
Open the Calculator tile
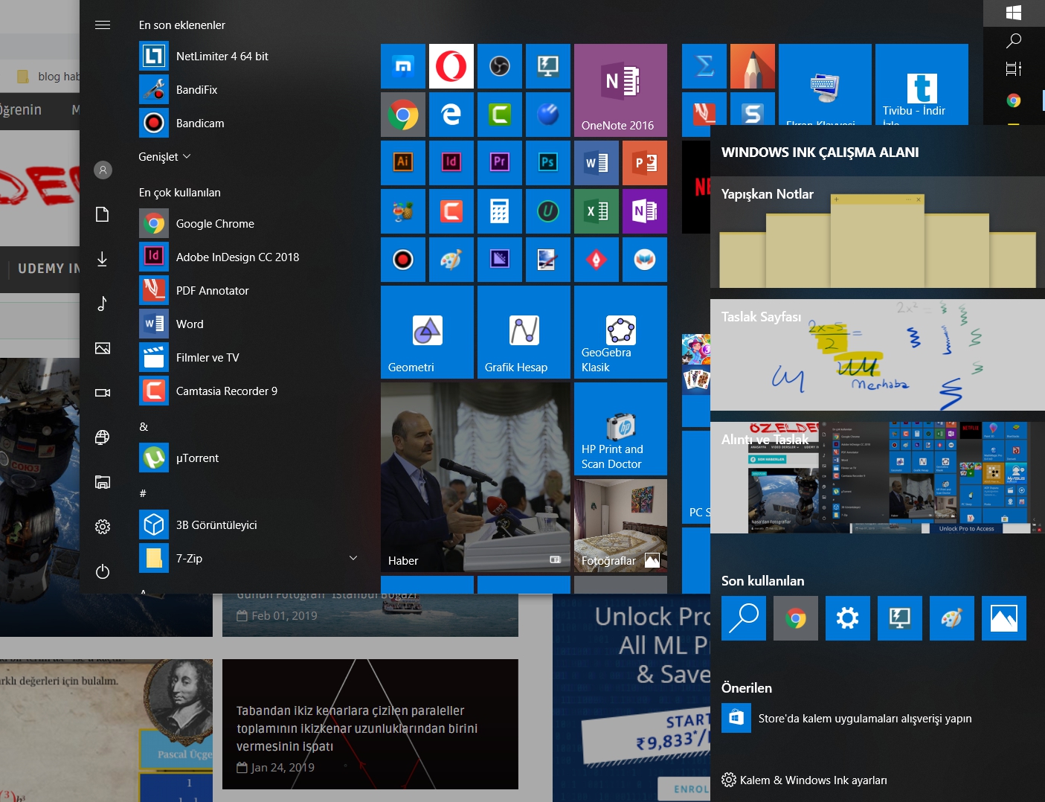click(500, 211)
